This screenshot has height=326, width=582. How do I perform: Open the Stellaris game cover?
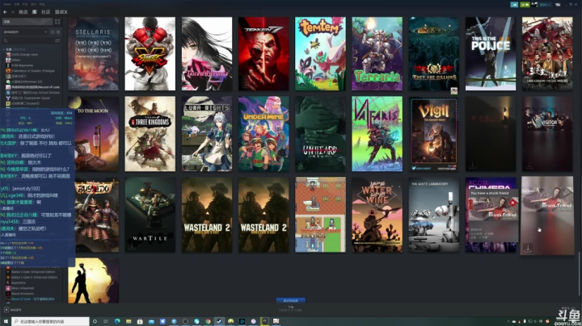pyautogui.click(x=94, y=53)
